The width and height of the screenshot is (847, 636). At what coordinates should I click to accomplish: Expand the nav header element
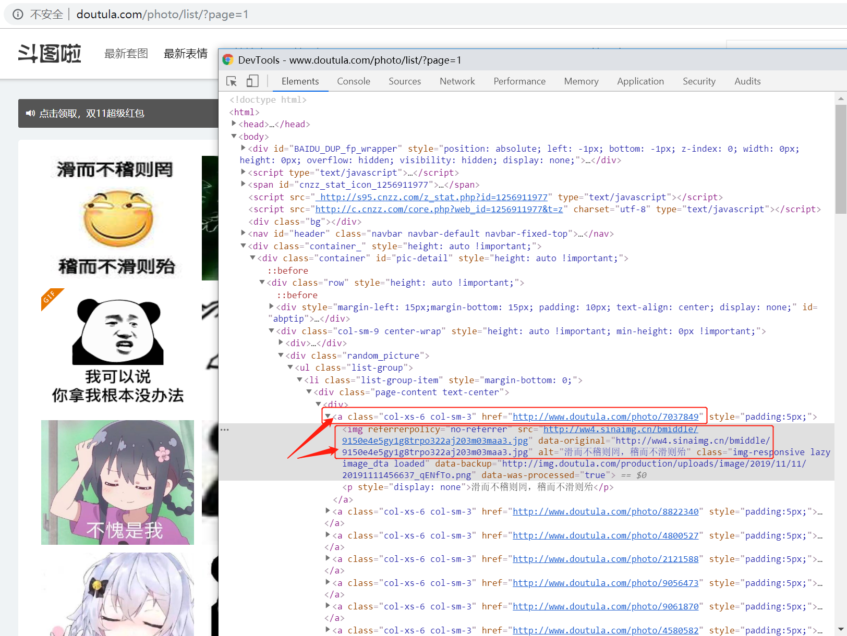244,233
